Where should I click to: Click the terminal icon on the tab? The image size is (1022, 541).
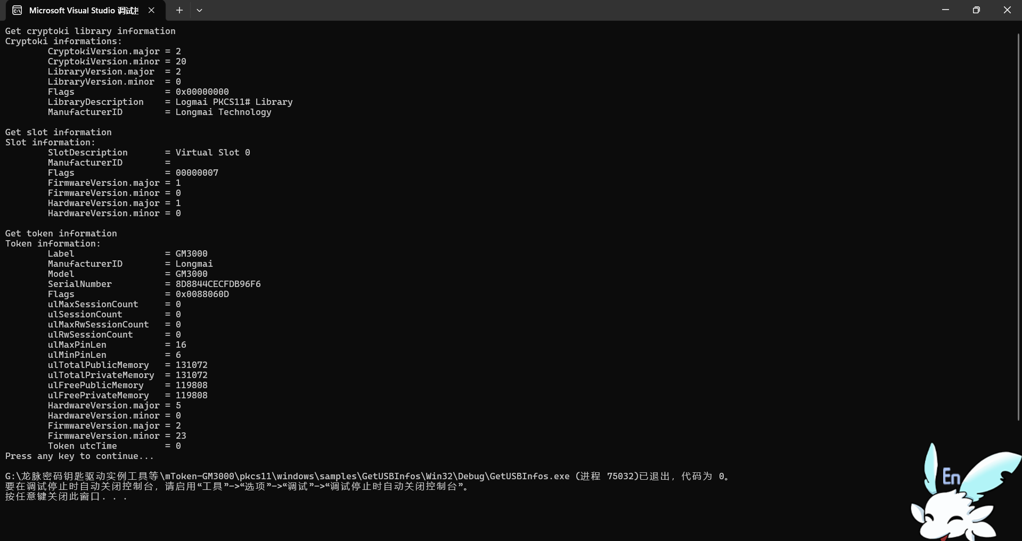tap(17, 10)
